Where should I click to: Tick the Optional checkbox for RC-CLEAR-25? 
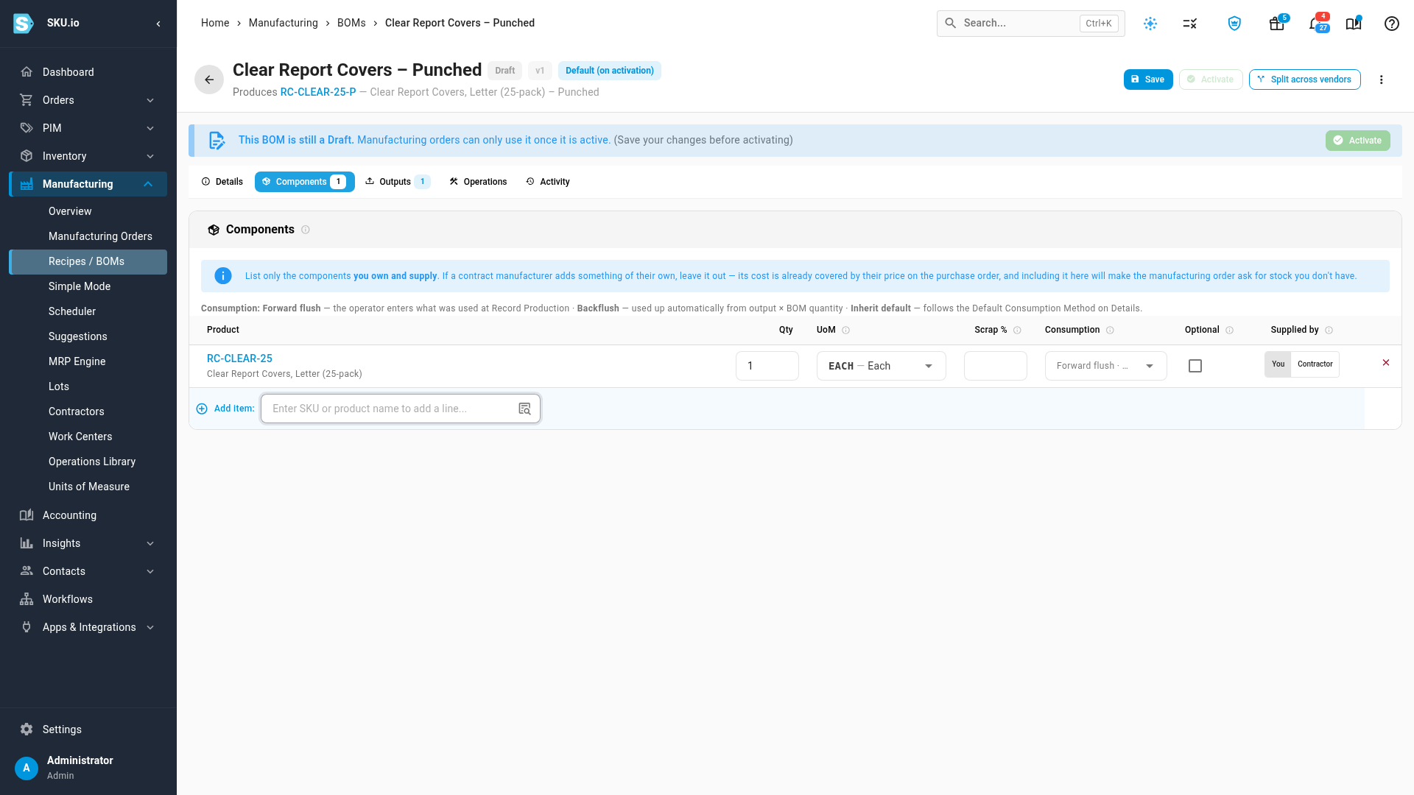[1195, 366]
